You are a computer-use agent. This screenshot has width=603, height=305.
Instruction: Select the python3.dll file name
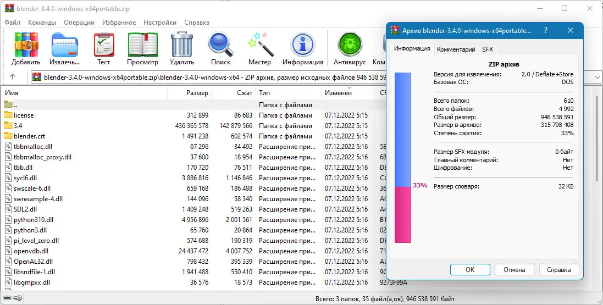point(30,230)
